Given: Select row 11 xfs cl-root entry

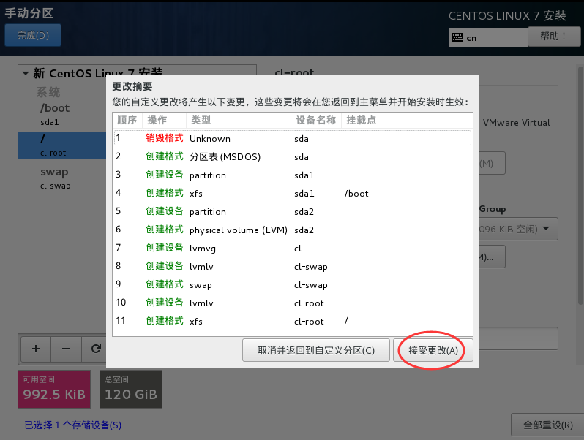Looking at the screenshot, I should pyautogui.click(x=292, y=321).
